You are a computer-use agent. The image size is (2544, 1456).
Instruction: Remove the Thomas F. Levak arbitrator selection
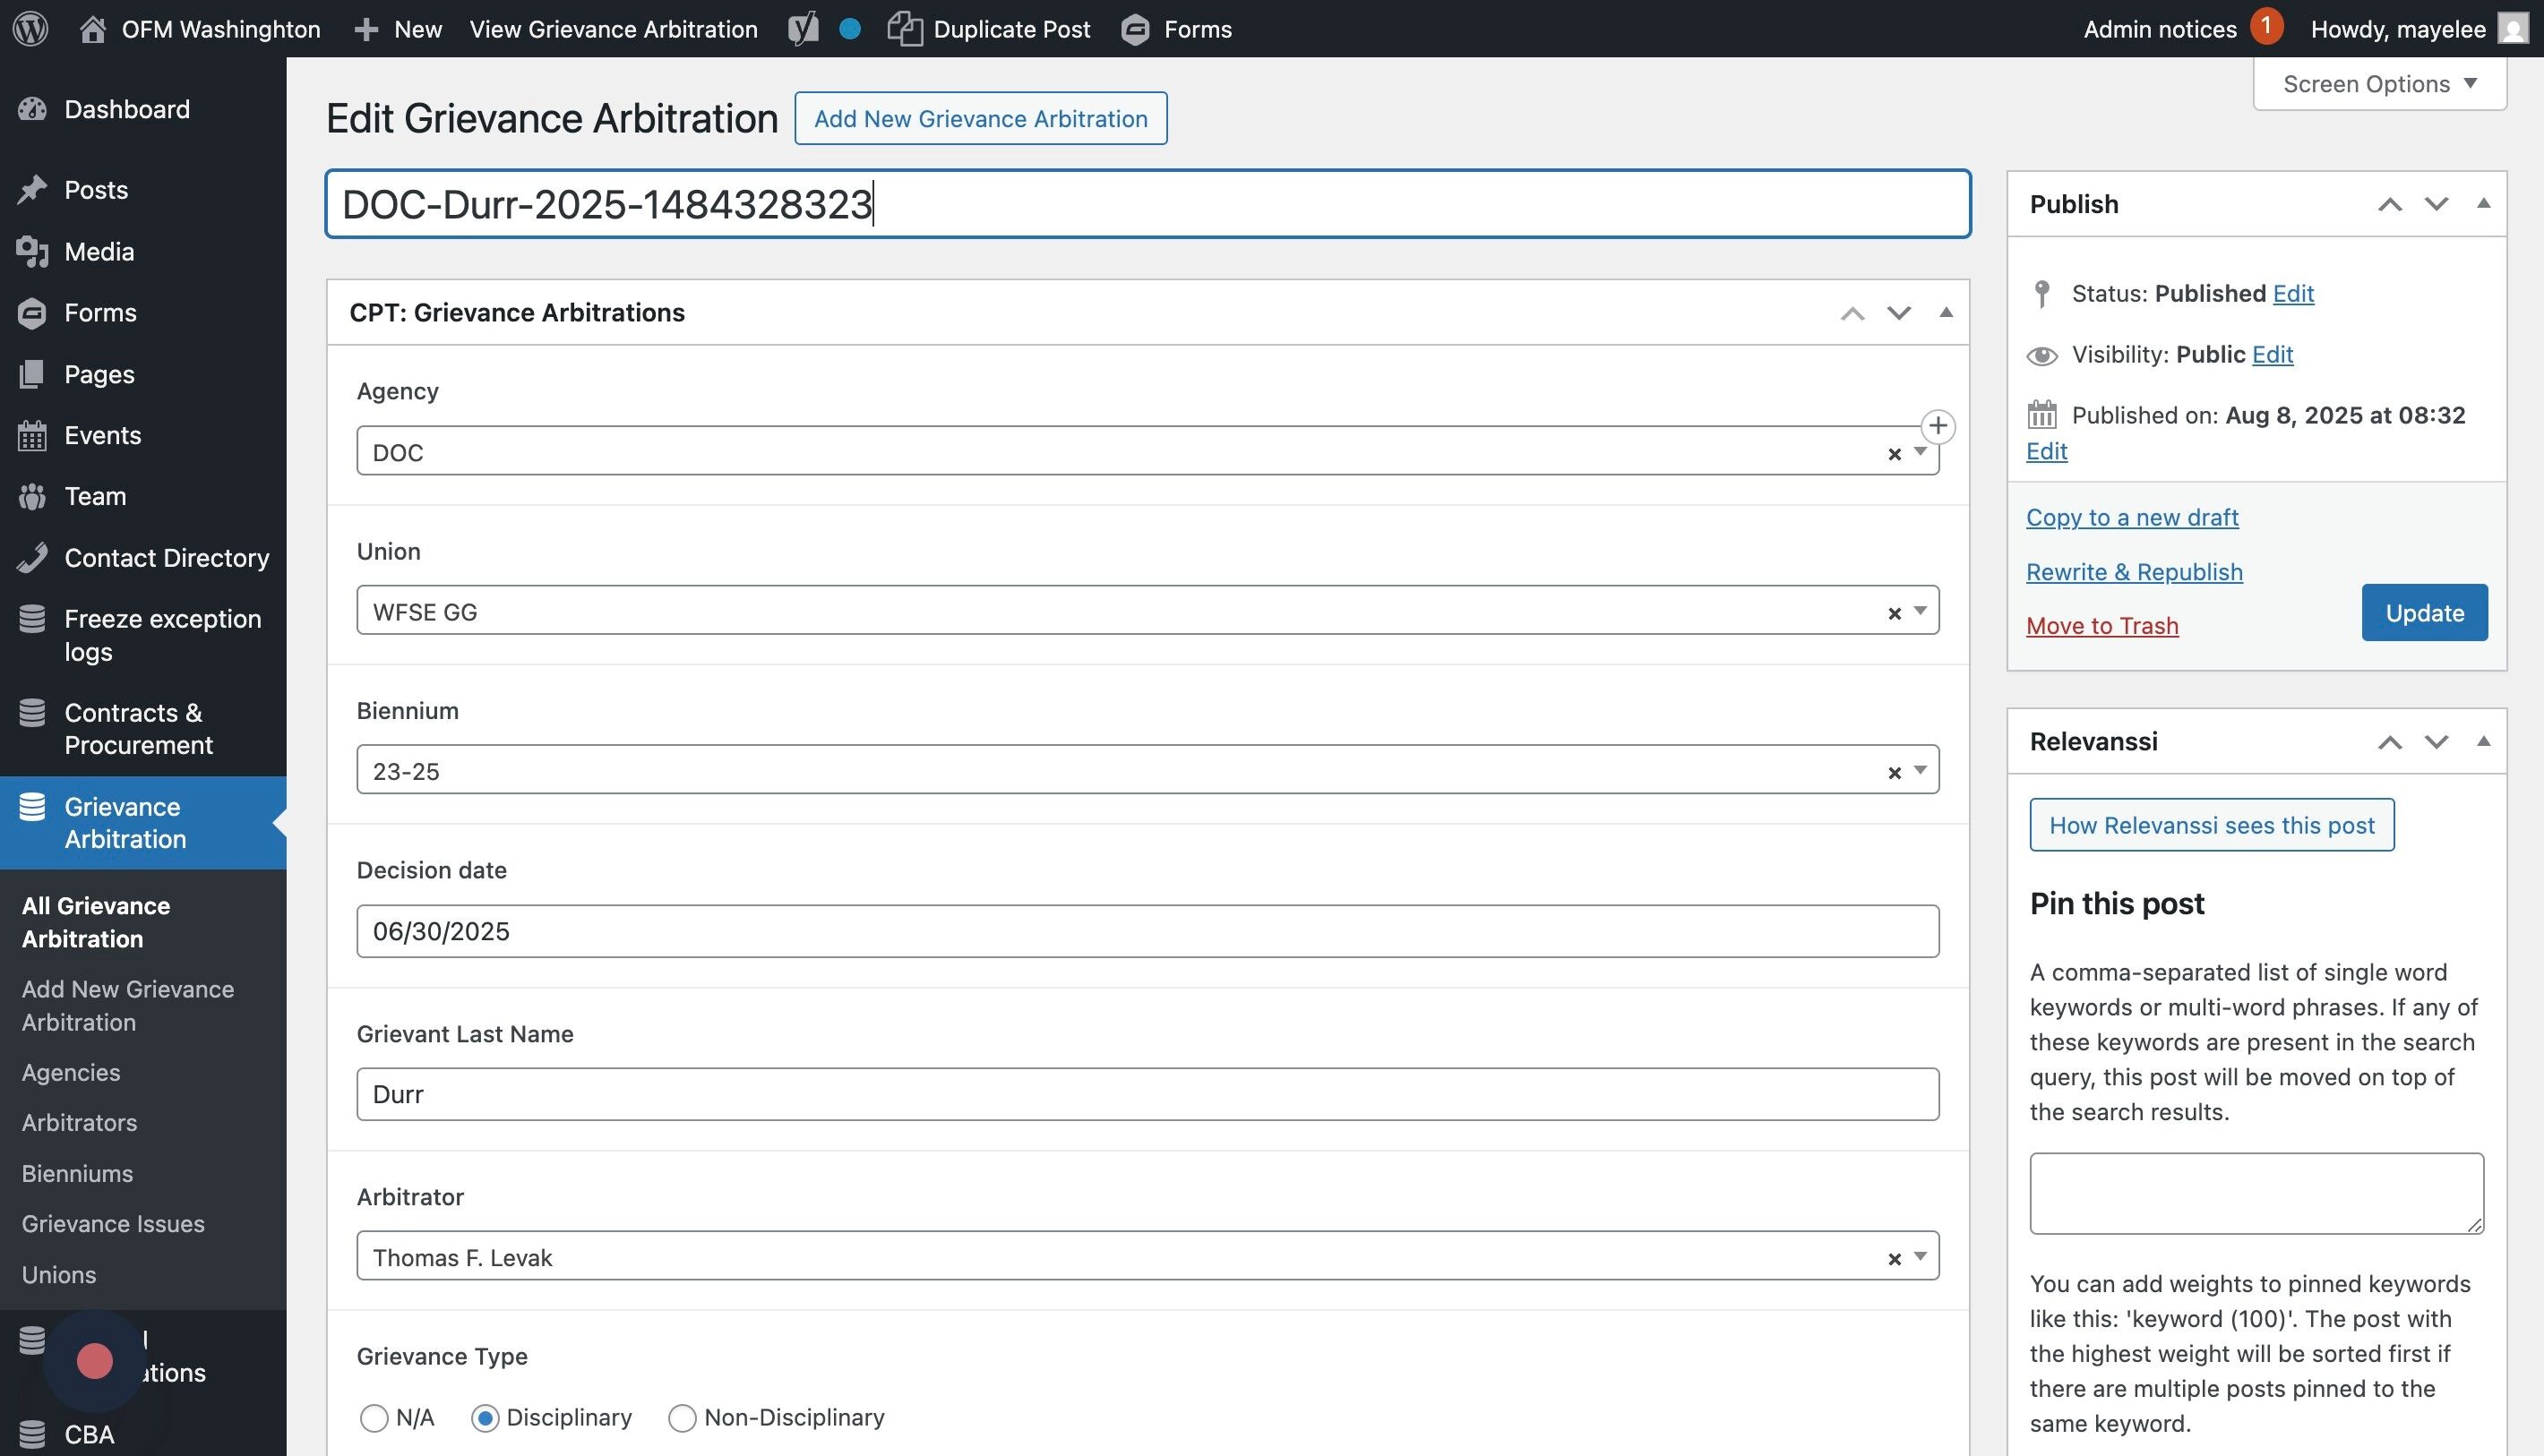[x=1893, y=1259]
